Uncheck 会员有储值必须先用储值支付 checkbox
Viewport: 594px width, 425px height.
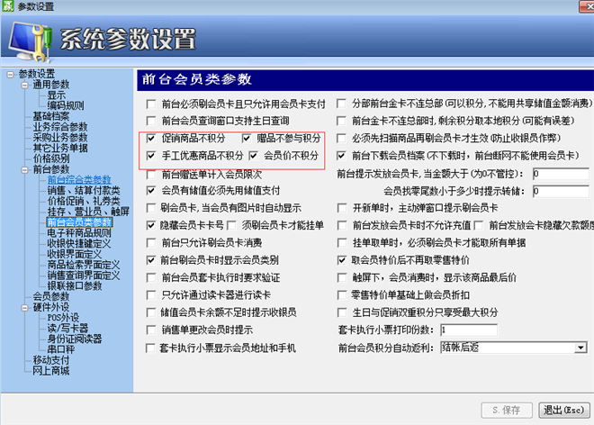point(151,190)
